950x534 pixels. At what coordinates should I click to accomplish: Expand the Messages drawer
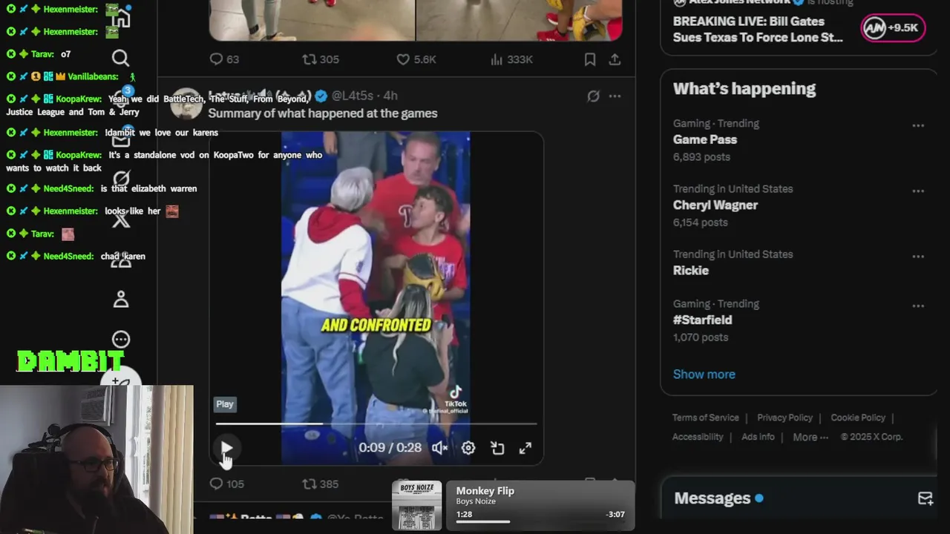pyautogui.click(x=798, y=498)
